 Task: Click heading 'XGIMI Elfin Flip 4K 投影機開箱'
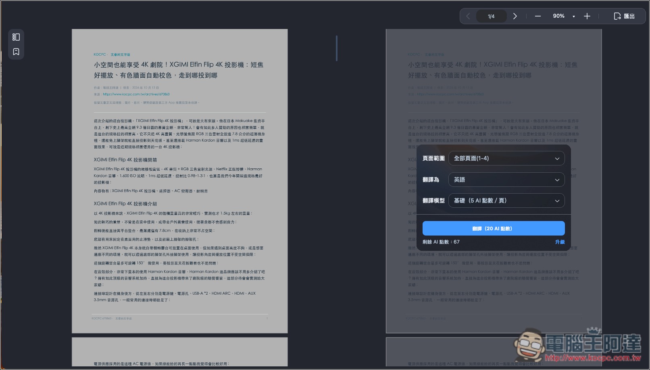coord(125,160)
